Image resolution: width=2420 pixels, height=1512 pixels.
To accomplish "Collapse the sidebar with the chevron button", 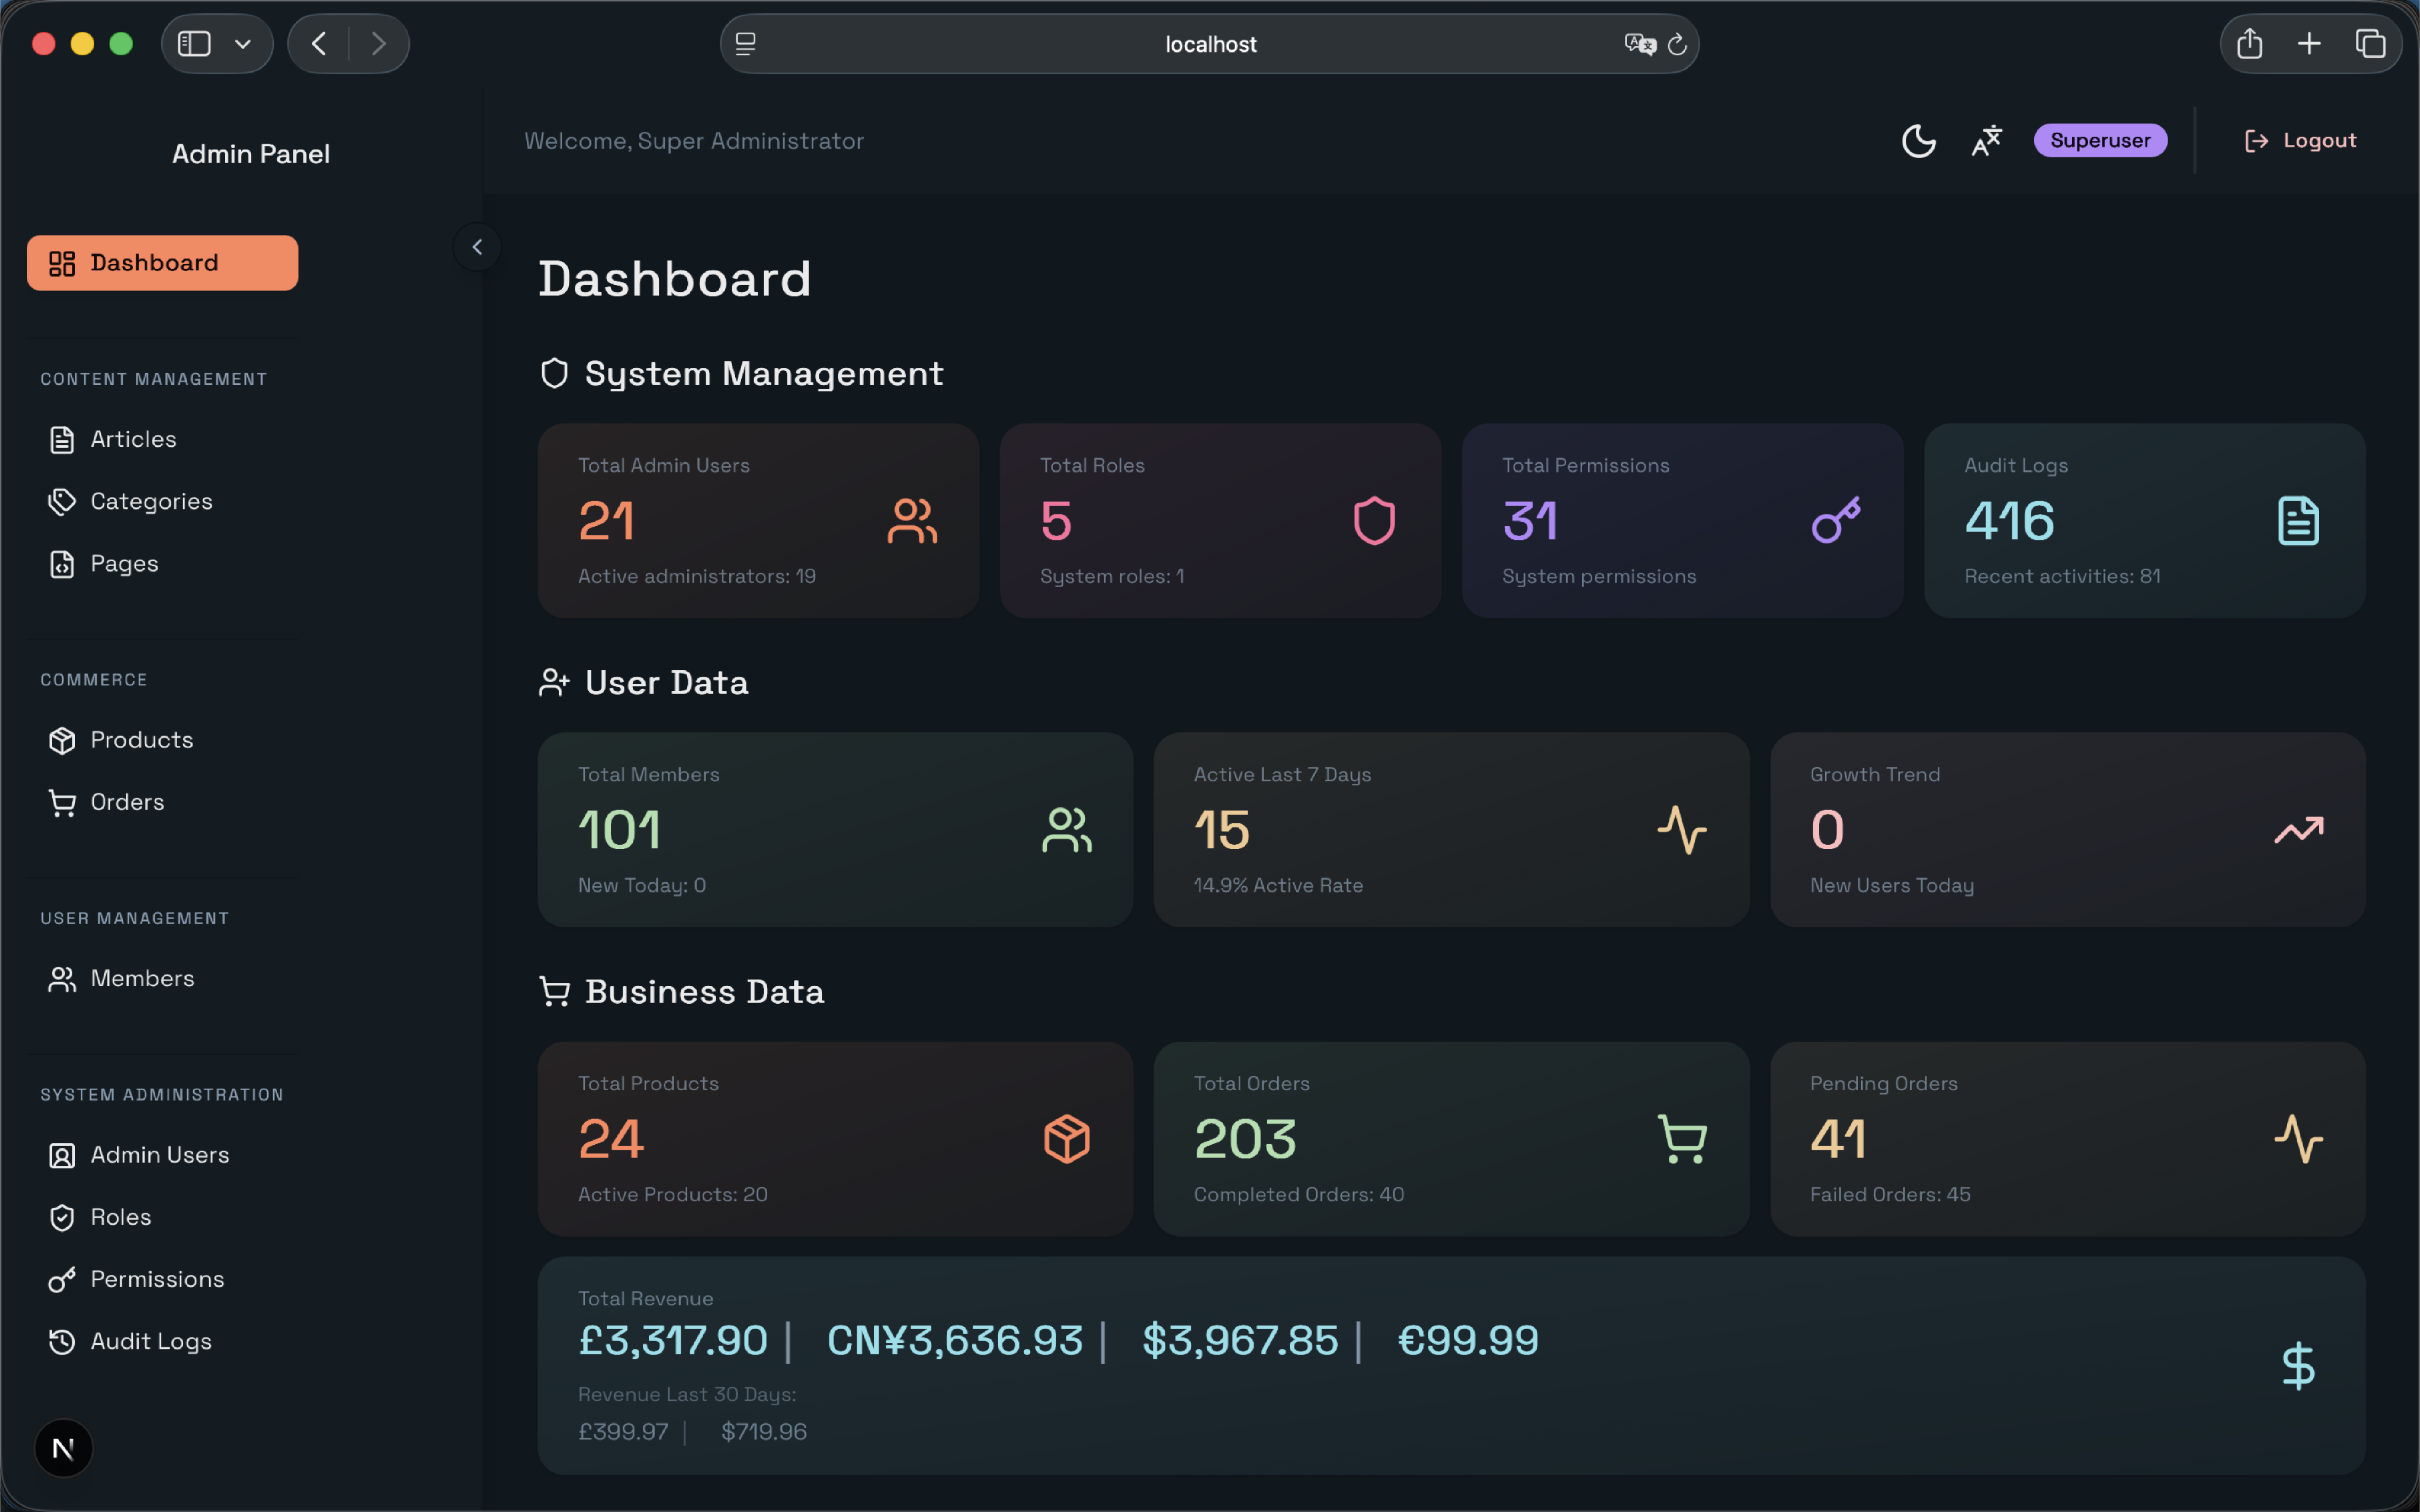I will 477,247.
